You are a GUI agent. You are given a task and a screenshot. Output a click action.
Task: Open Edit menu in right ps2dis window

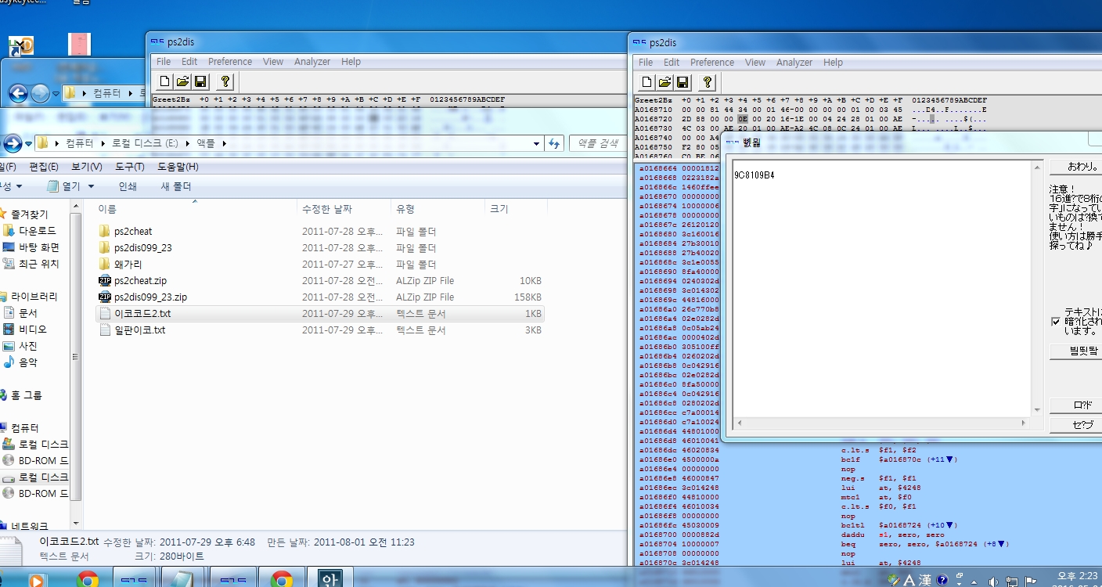pos(672,63)
